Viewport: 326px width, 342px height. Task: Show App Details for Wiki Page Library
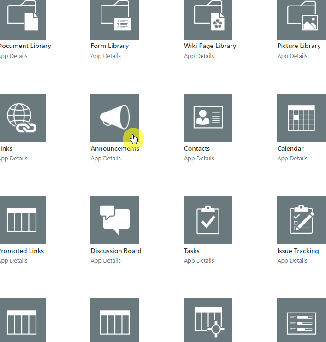pos(199,56)
